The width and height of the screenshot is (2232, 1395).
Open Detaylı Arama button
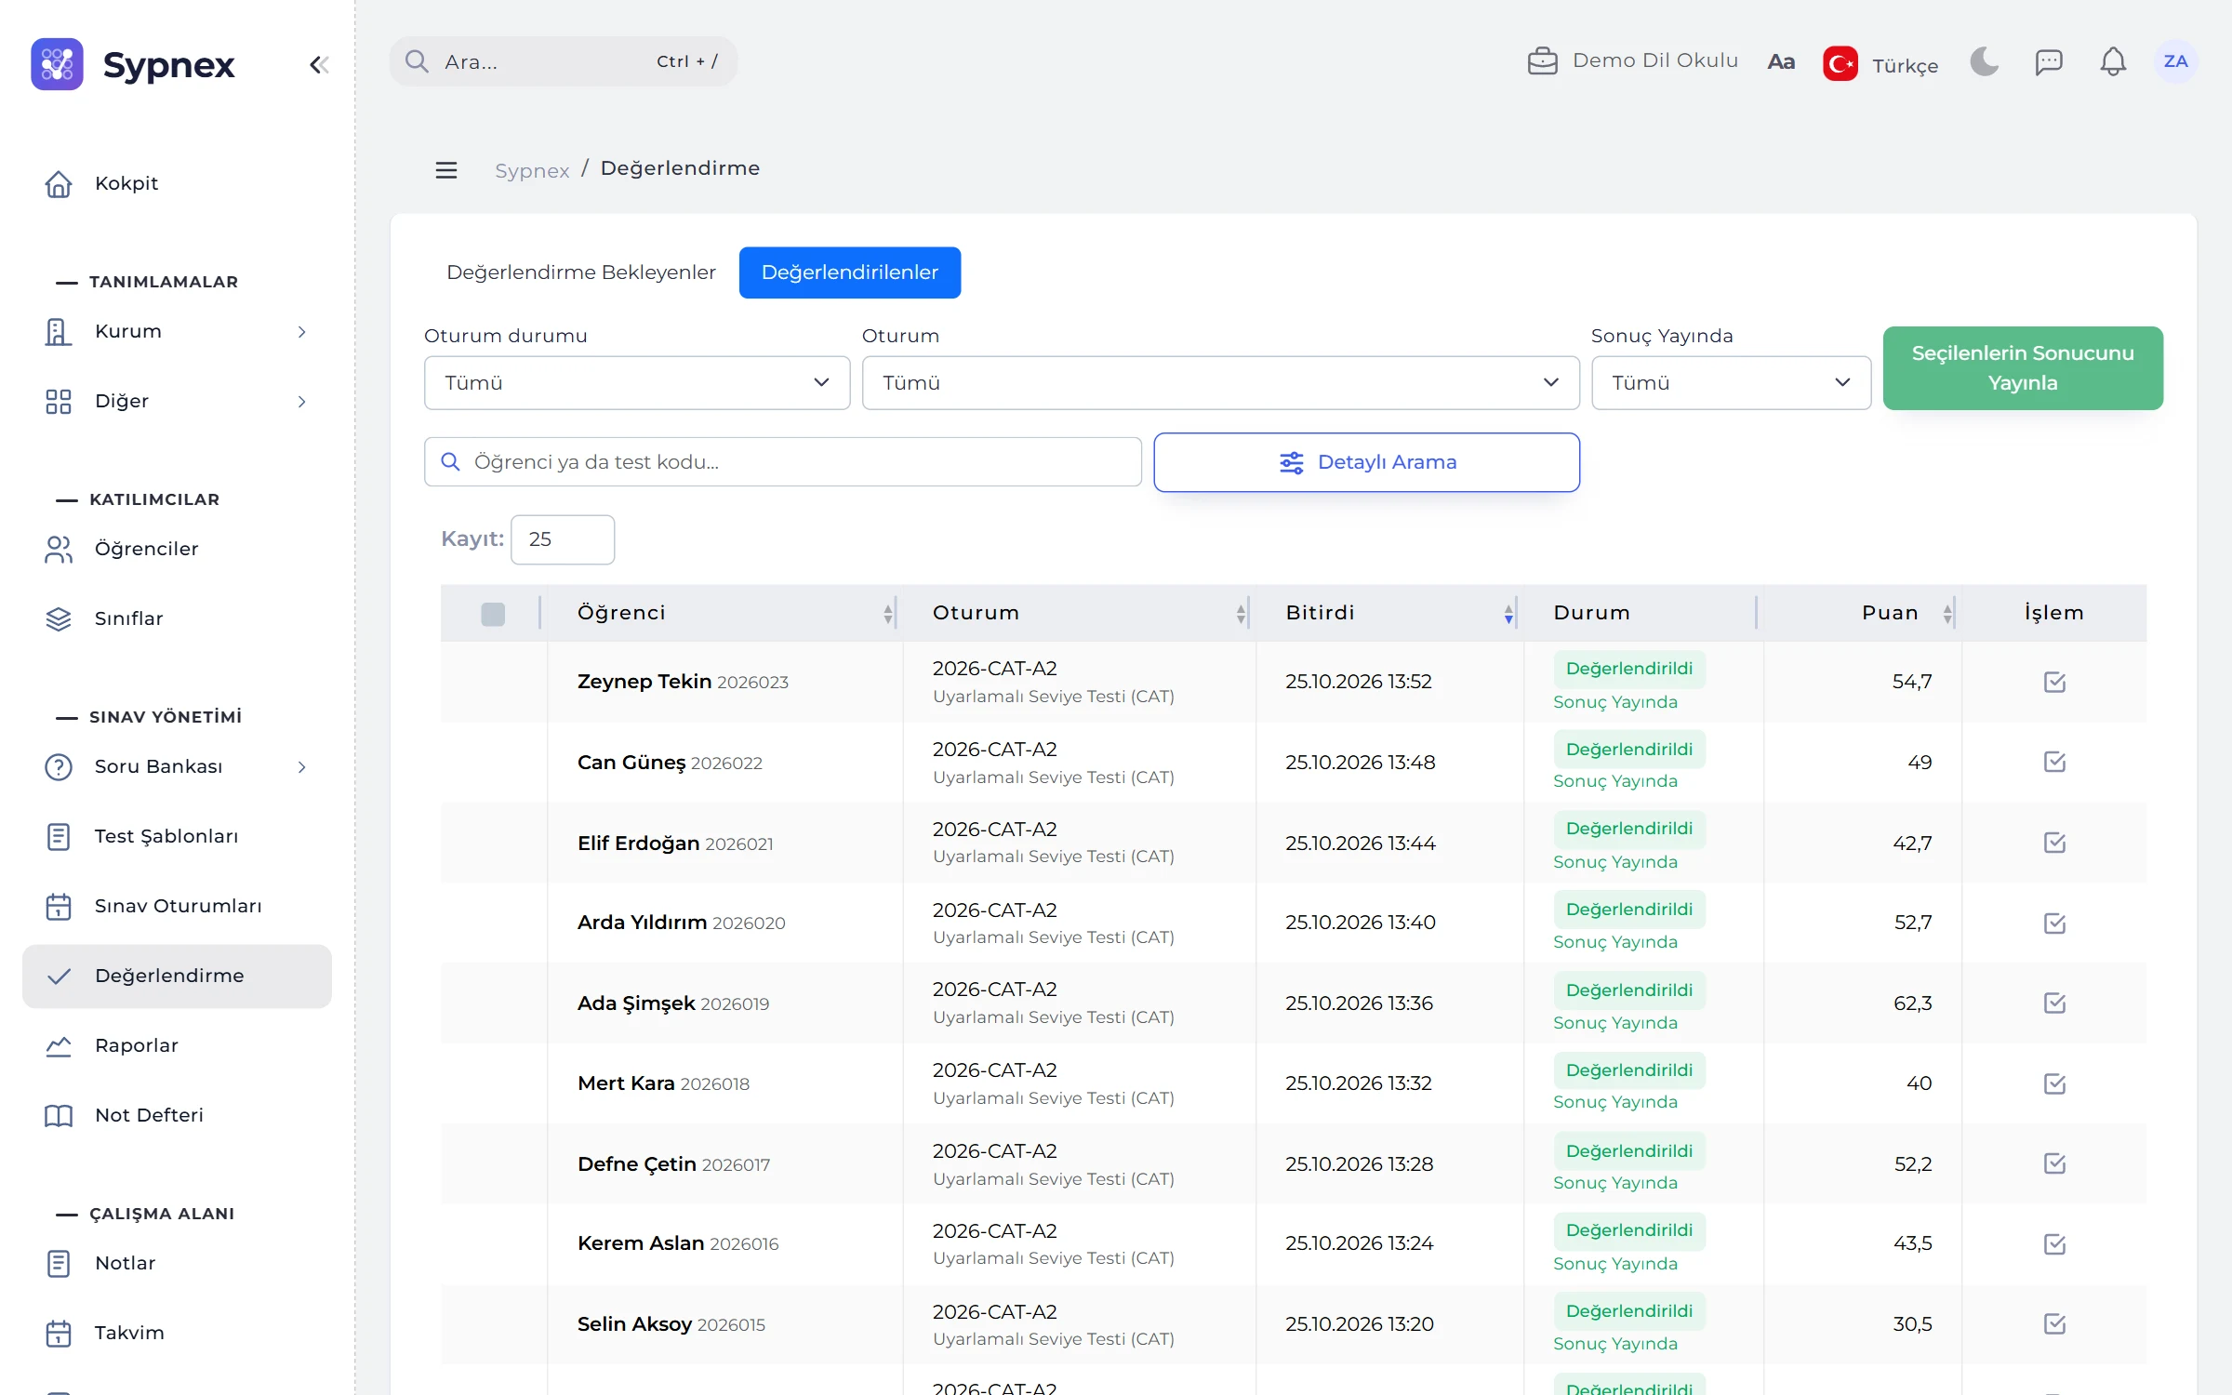click(1366, 462)
